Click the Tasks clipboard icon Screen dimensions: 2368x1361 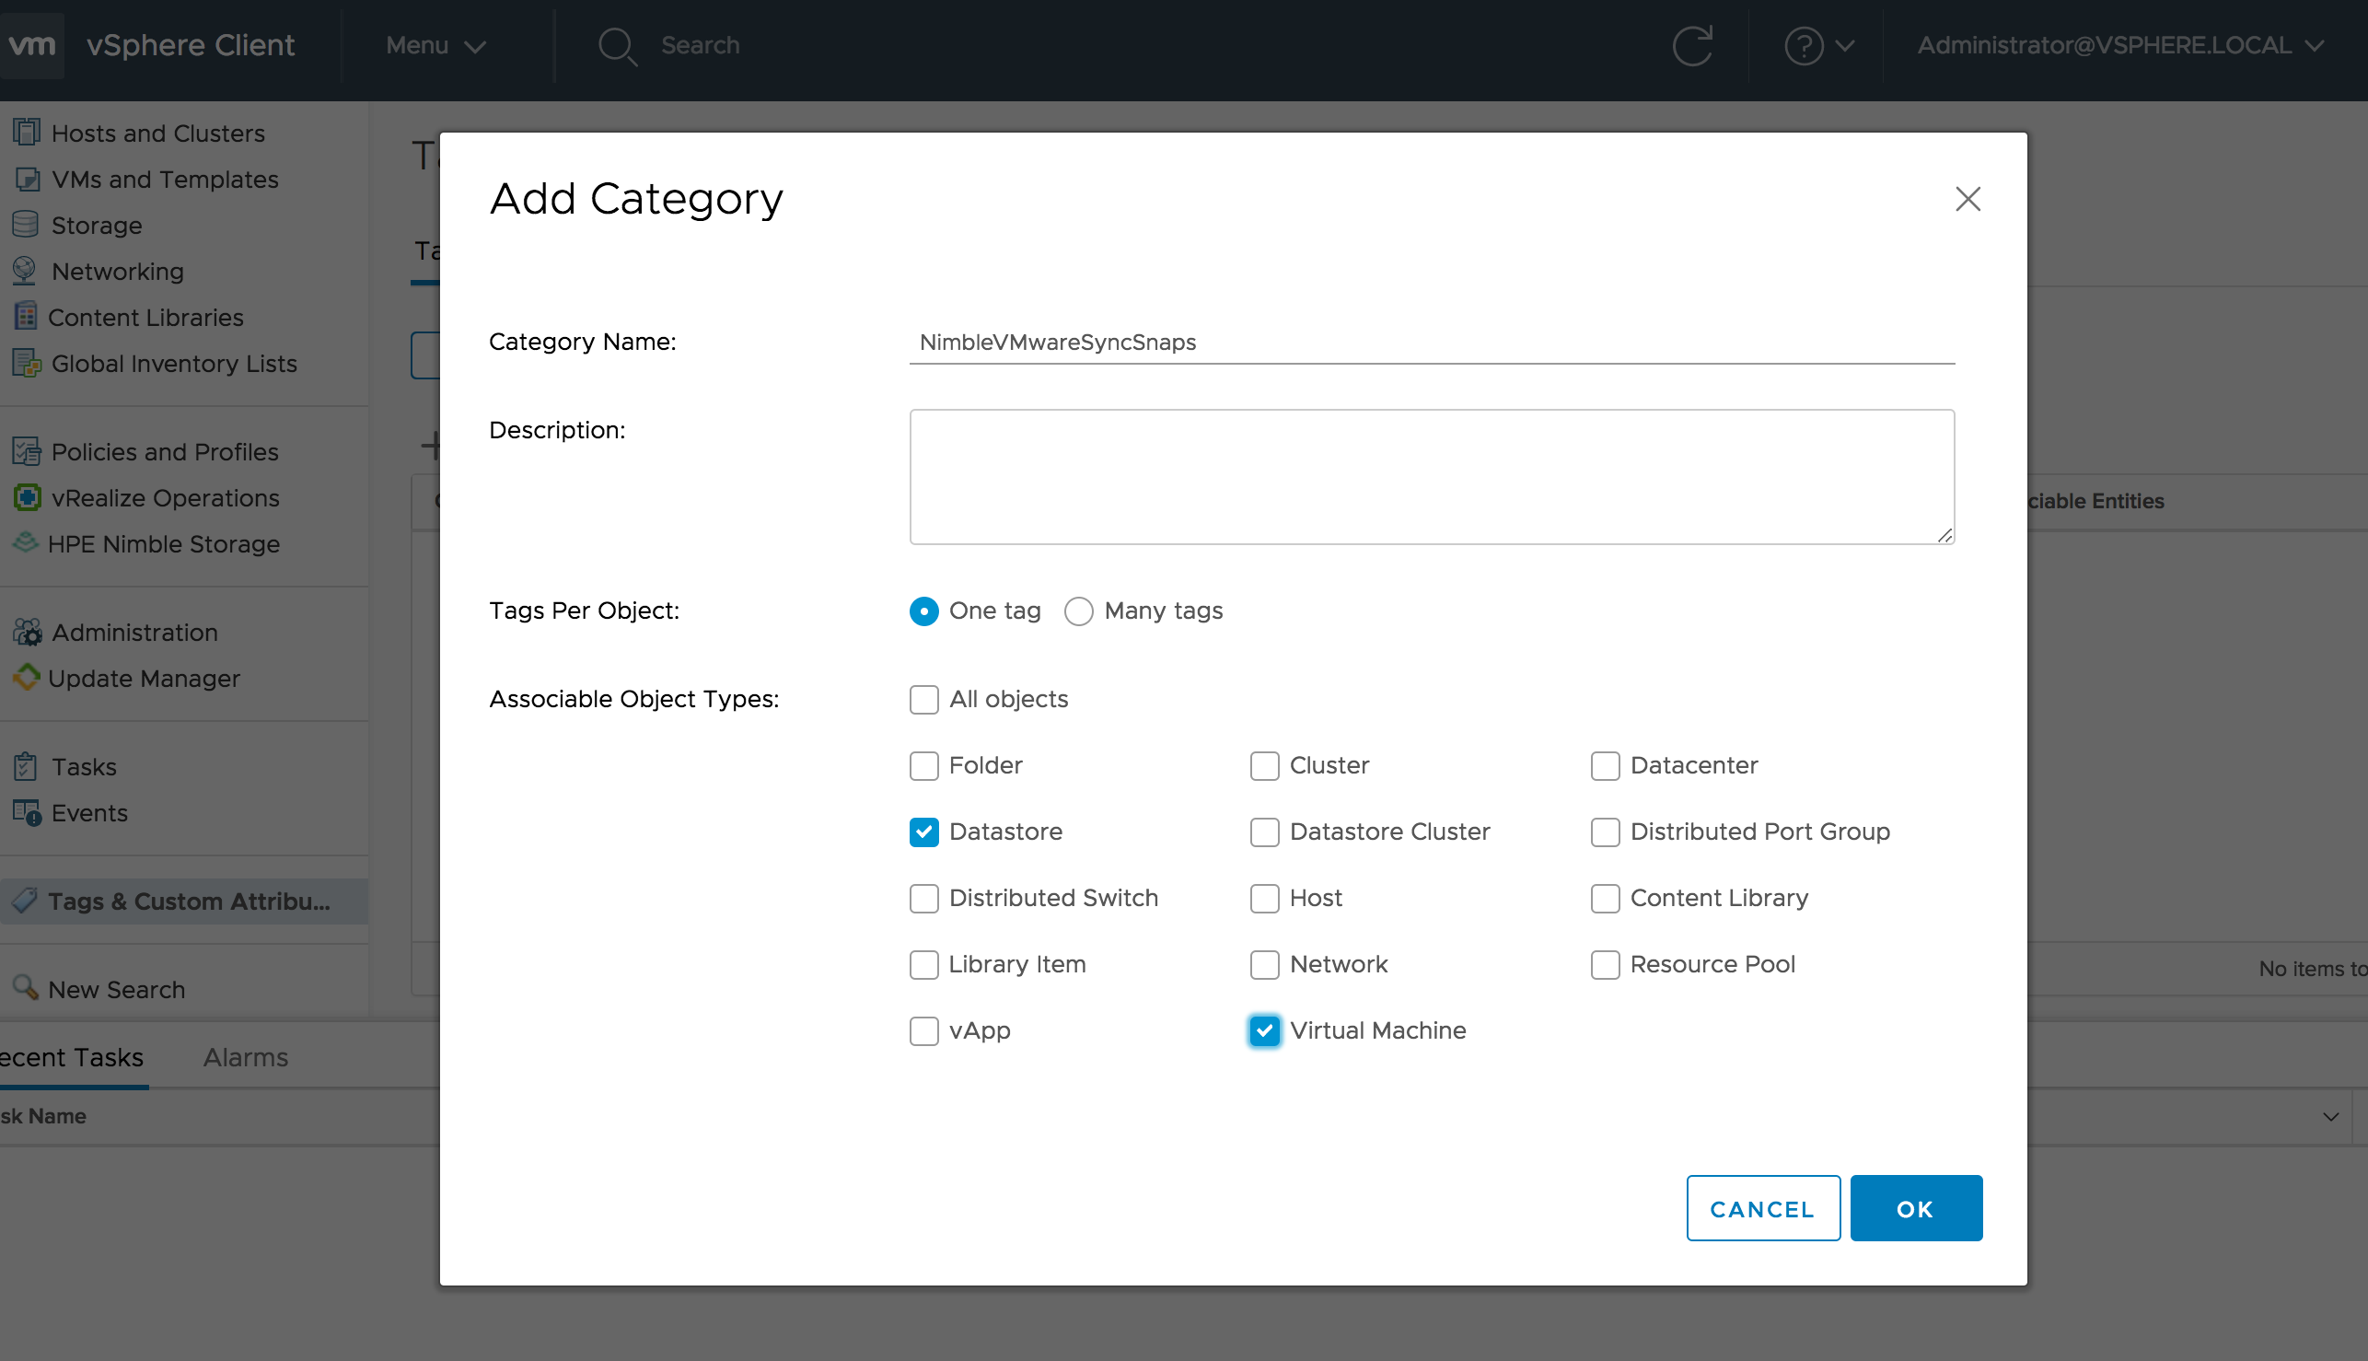point(26,766)
